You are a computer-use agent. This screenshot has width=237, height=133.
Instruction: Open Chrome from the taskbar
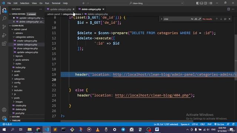pyautogui.click(x=38, y=130)
